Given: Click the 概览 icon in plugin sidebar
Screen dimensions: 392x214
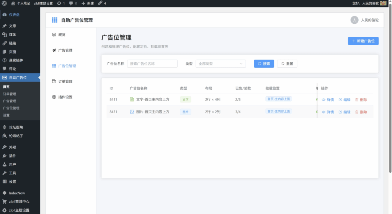Looking at the screenshot, I should (x=54, y=35).
